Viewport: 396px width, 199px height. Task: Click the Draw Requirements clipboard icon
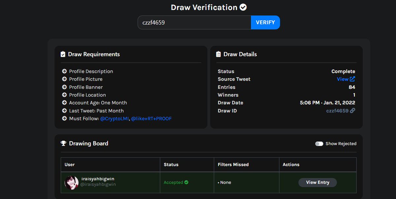63,54
